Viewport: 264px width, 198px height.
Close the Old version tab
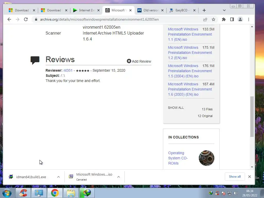click(162, 10)
